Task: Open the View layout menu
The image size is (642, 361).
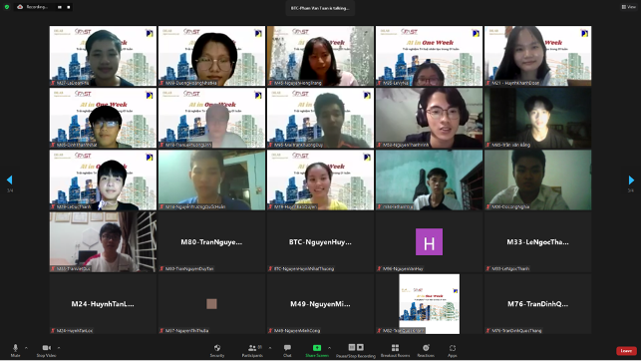Action: (x=629, y=7)
